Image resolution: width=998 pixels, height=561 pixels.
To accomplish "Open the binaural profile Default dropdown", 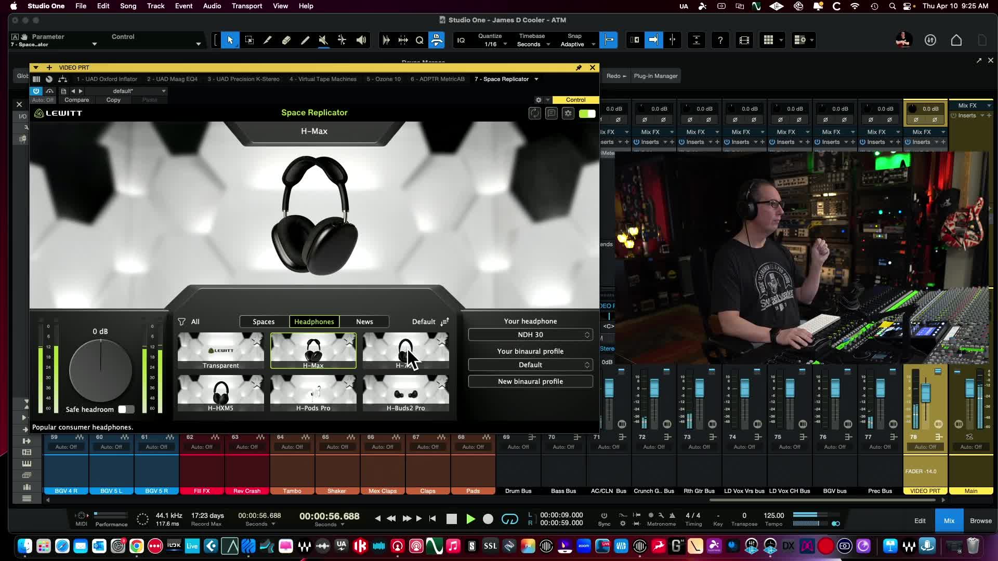I will [x=530, y=365].
